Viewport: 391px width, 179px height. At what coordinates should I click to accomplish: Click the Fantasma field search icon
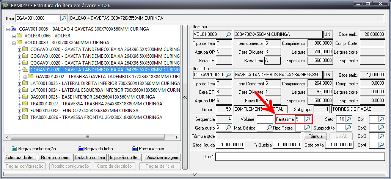[308, 119]
